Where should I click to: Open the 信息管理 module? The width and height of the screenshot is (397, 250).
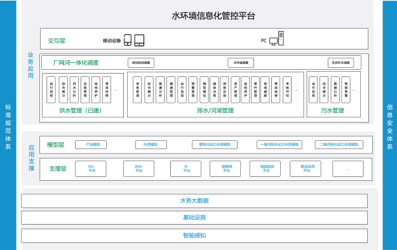[x=137, y=89]
